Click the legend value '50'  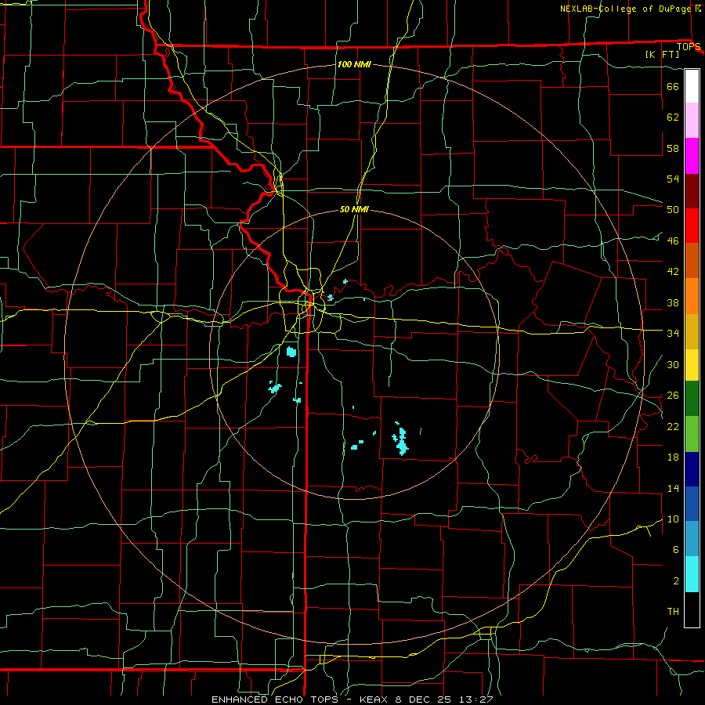[x=673, y=209]
